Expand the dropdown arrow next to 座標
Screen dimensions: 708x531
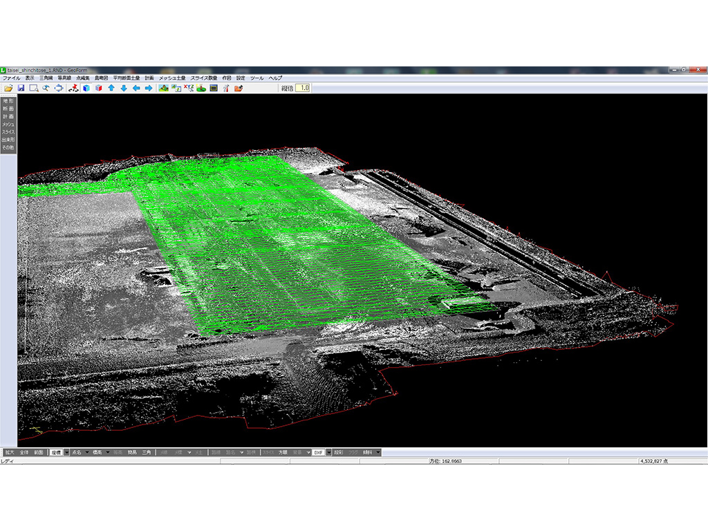[66, 452]
